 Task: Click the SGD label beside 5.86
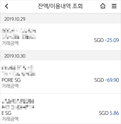pos(104,113)
